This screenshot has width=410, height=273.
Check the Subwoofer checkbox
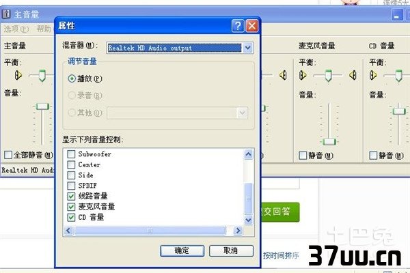71,154
